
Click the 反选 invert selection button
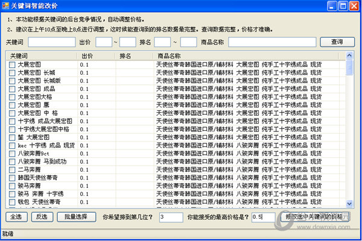[x=42, y=217]
